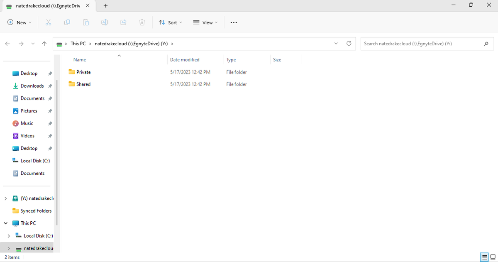Image resolution: width=498 pixels, height=262 pixels.
Task: Open the View layout dropdown
Action: coord(205,22)
